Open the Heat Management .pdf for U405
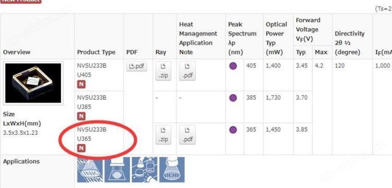This screenshot has width=392, height=188. [187, 71]
